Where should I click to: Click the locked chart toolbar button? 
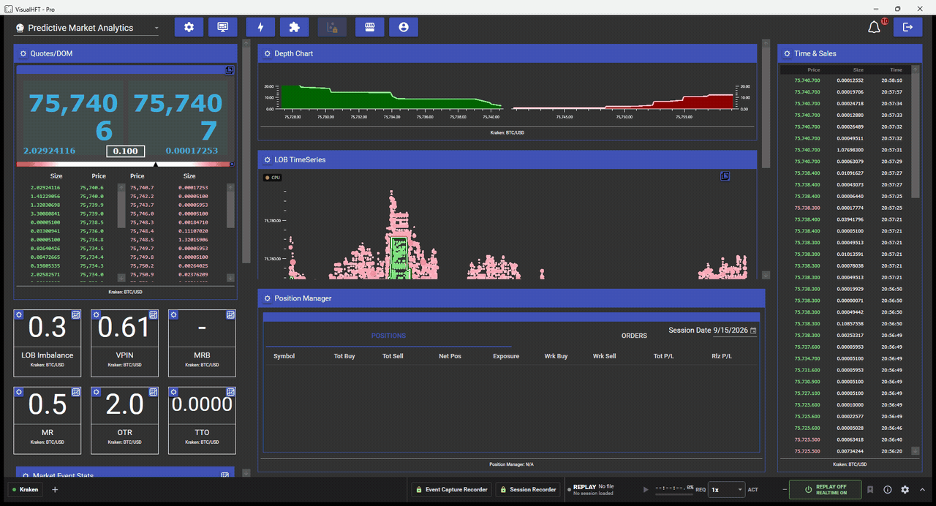pos(332,27)
